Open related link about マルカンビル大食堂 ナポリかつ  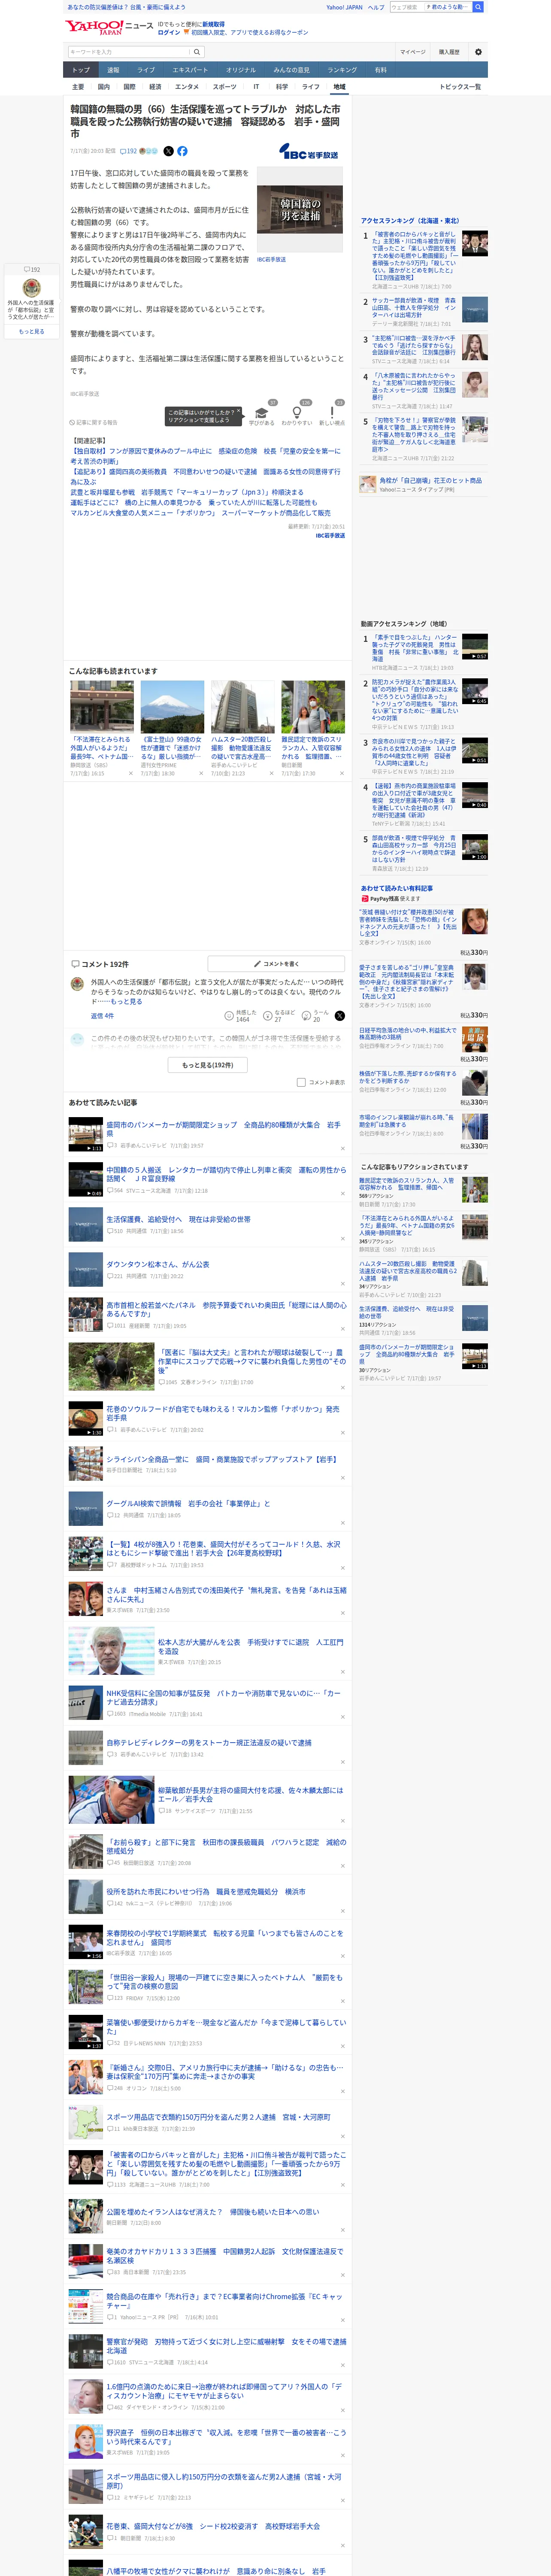tap(200, 513)
